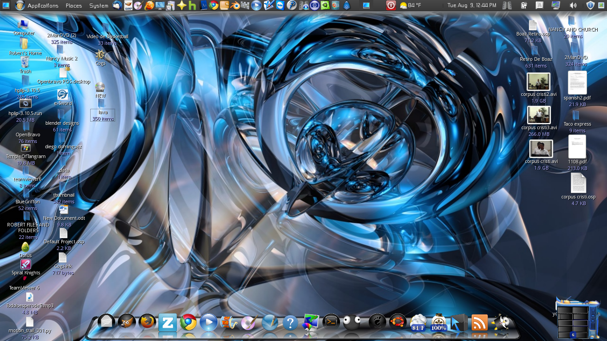Launch the terminal from the dock

(331, 321)
